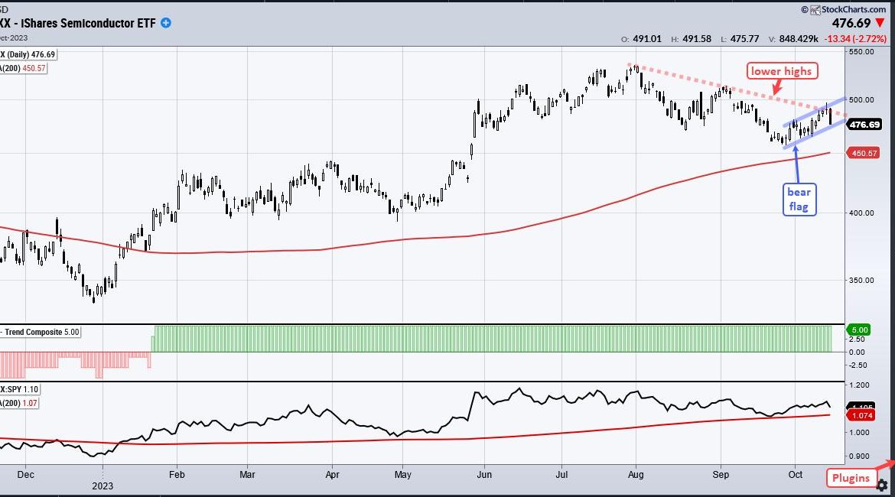Click the 350.00 price axis label

pos(861,280)
